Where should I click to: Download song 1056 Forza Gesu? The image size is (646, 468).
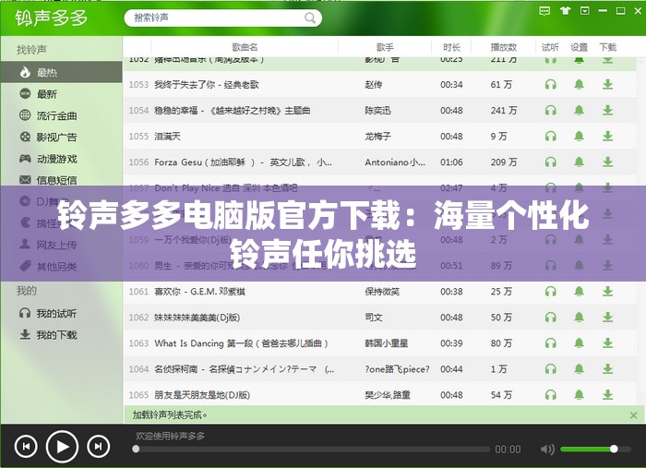pyautogui.click(x=607, y=162)
